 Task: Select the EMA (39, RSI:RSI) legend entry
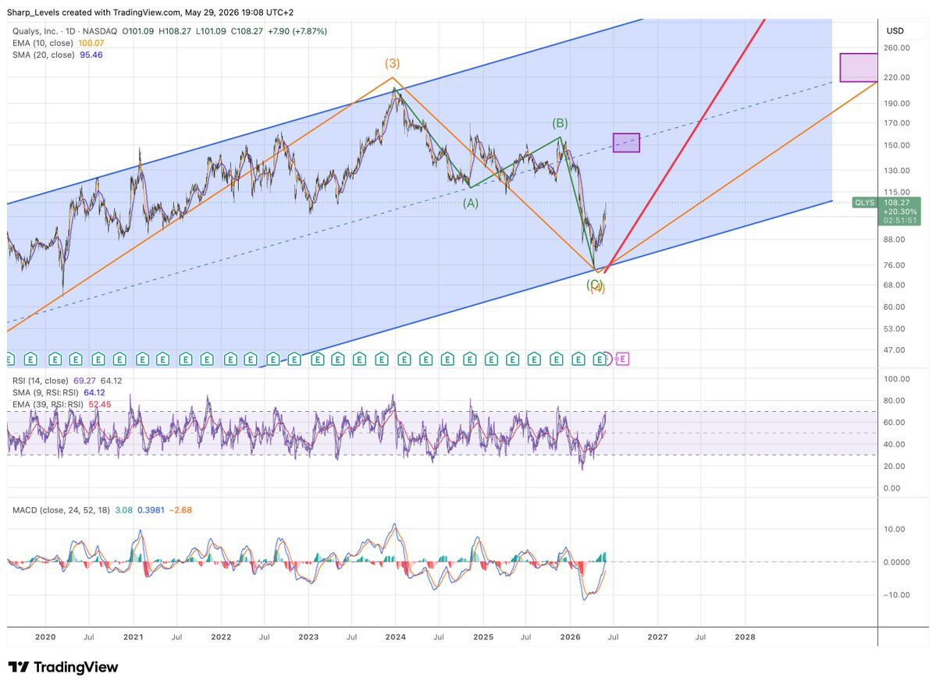pyautogui.click(x=48, y=405)
